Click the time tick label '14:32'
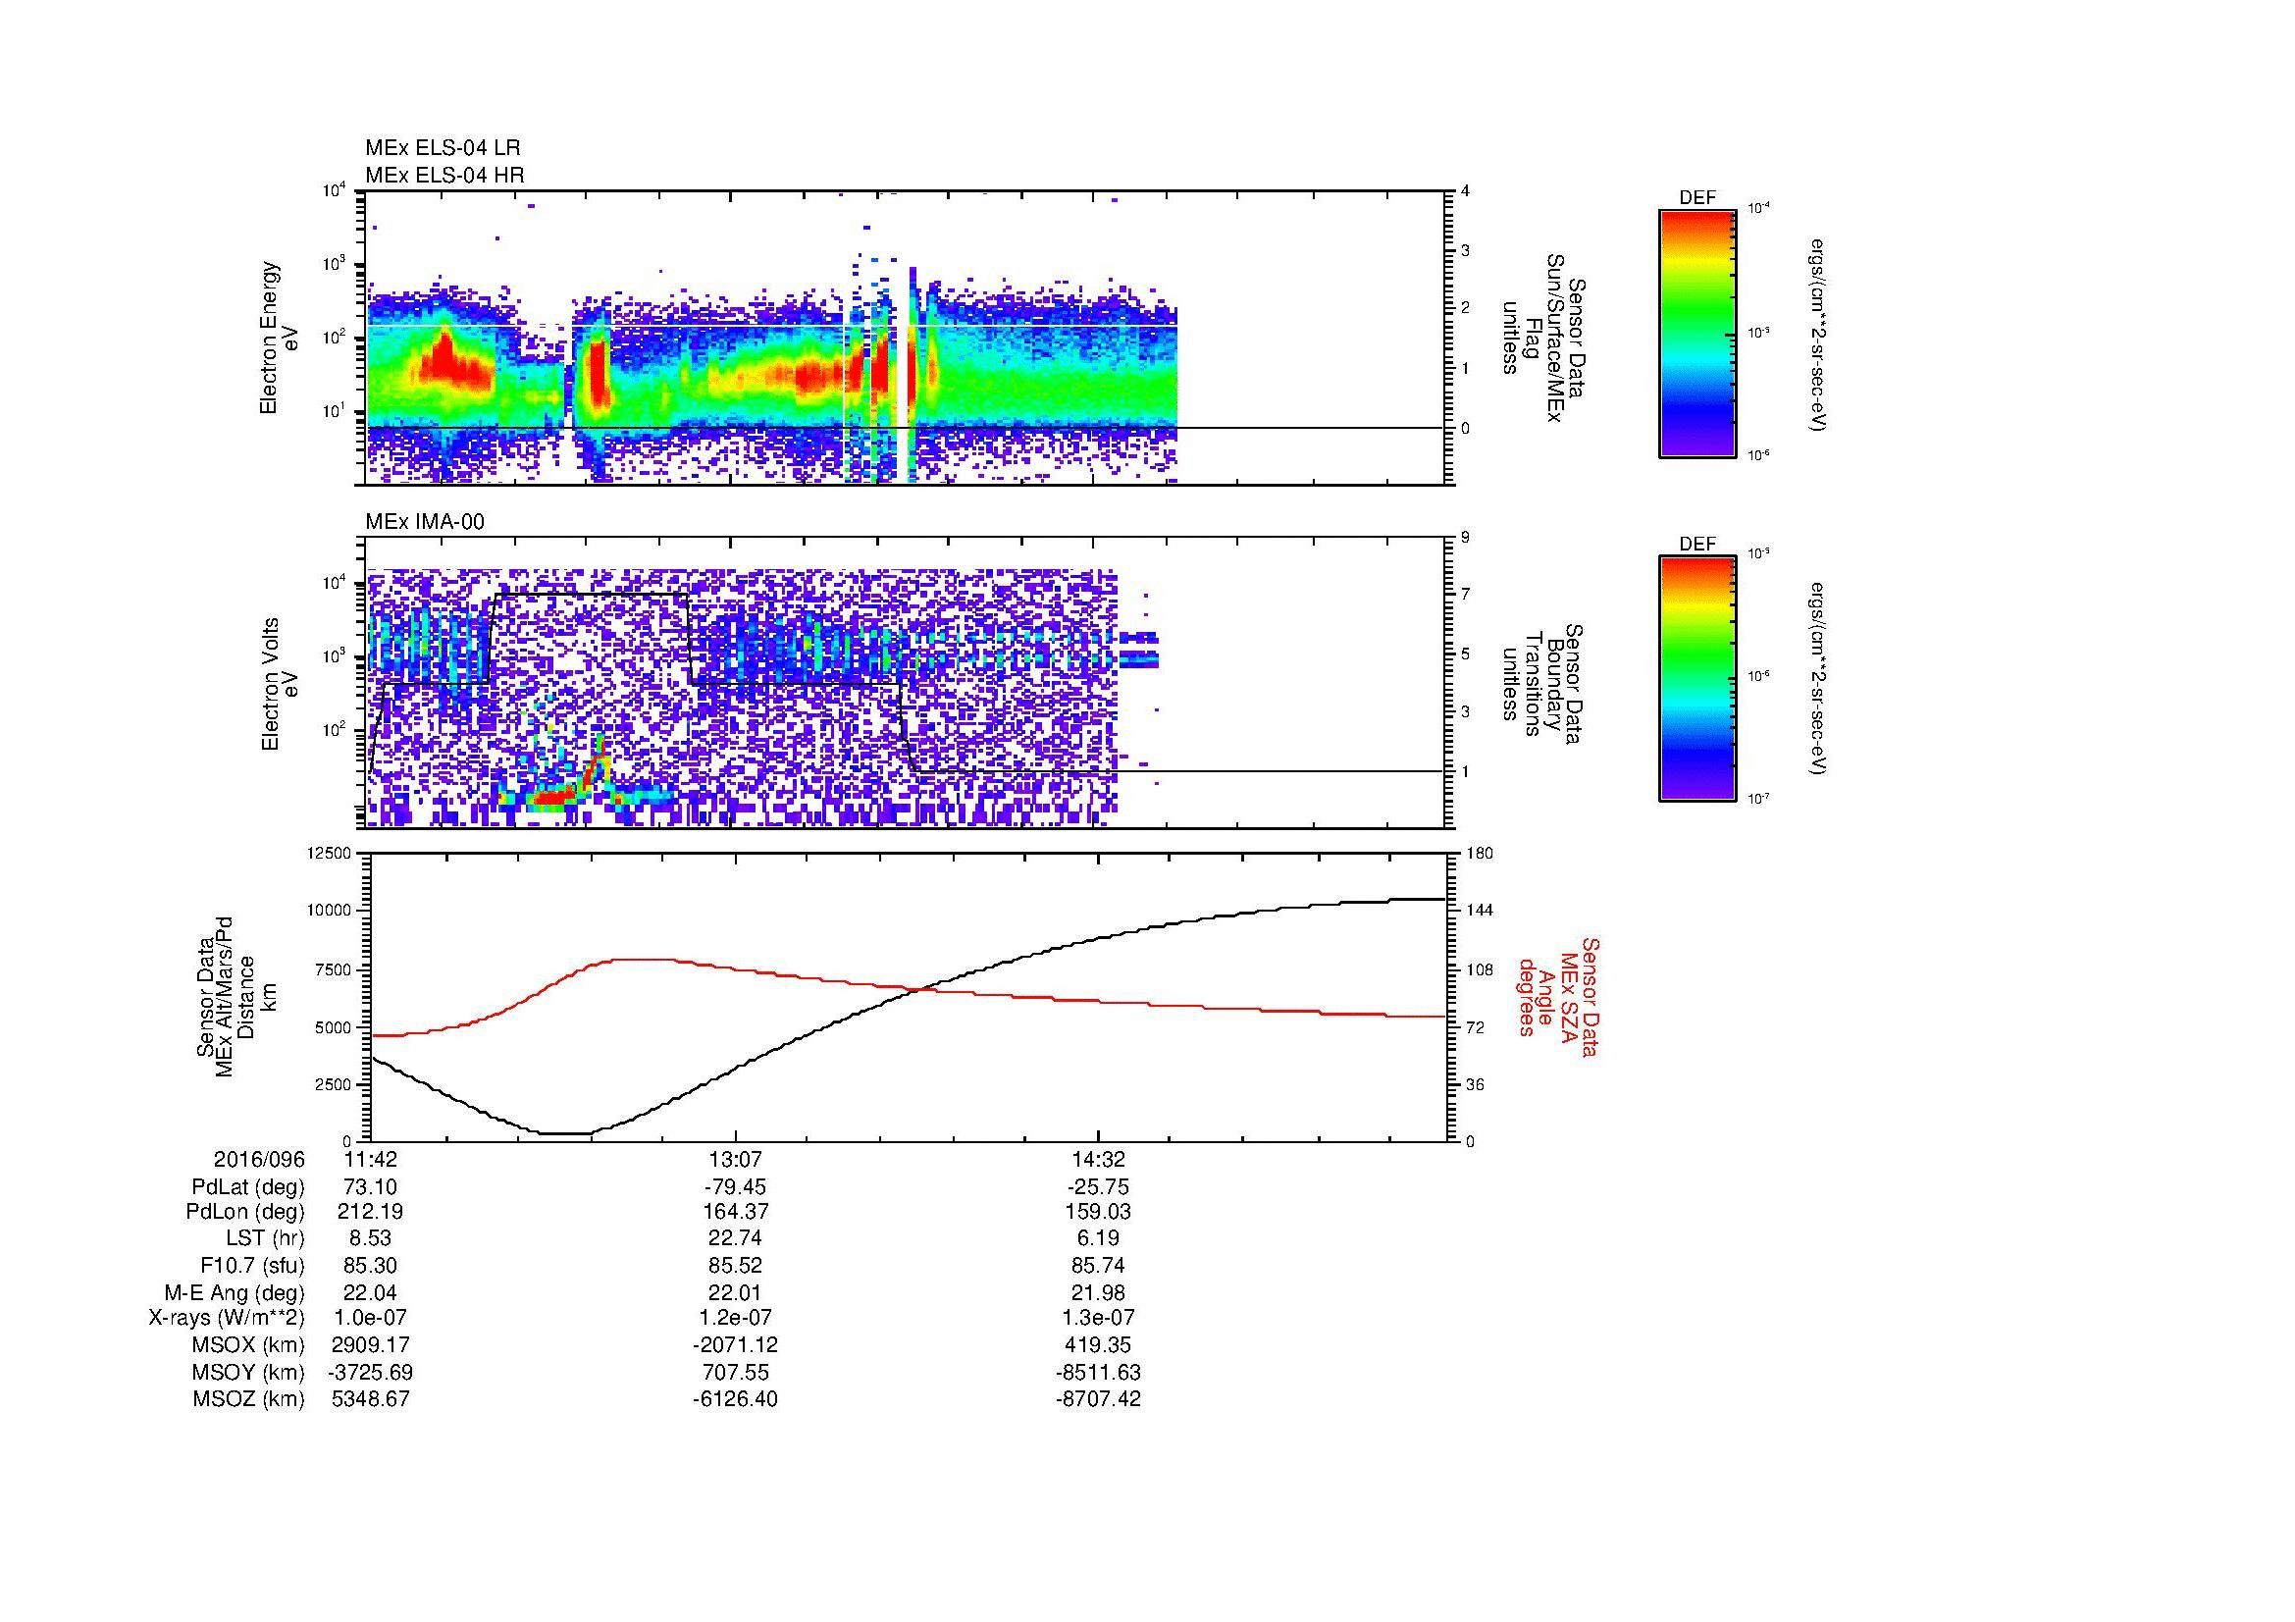This screenshot has height=1622, width=2295. tap(1098, 1159)
